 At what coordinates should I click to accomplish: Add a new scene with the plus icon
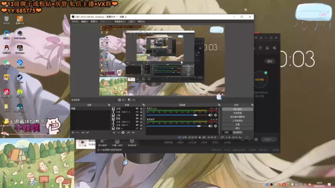click(x=73, y=132)
